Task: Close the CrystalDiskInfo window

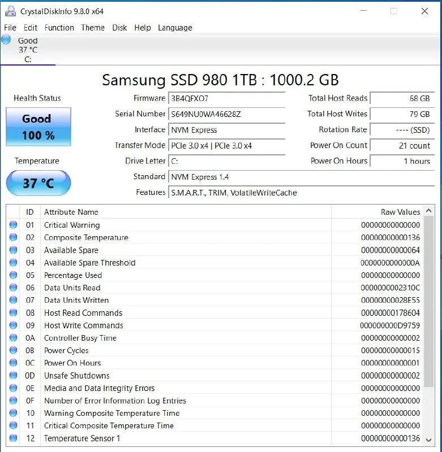Action: 424,11
